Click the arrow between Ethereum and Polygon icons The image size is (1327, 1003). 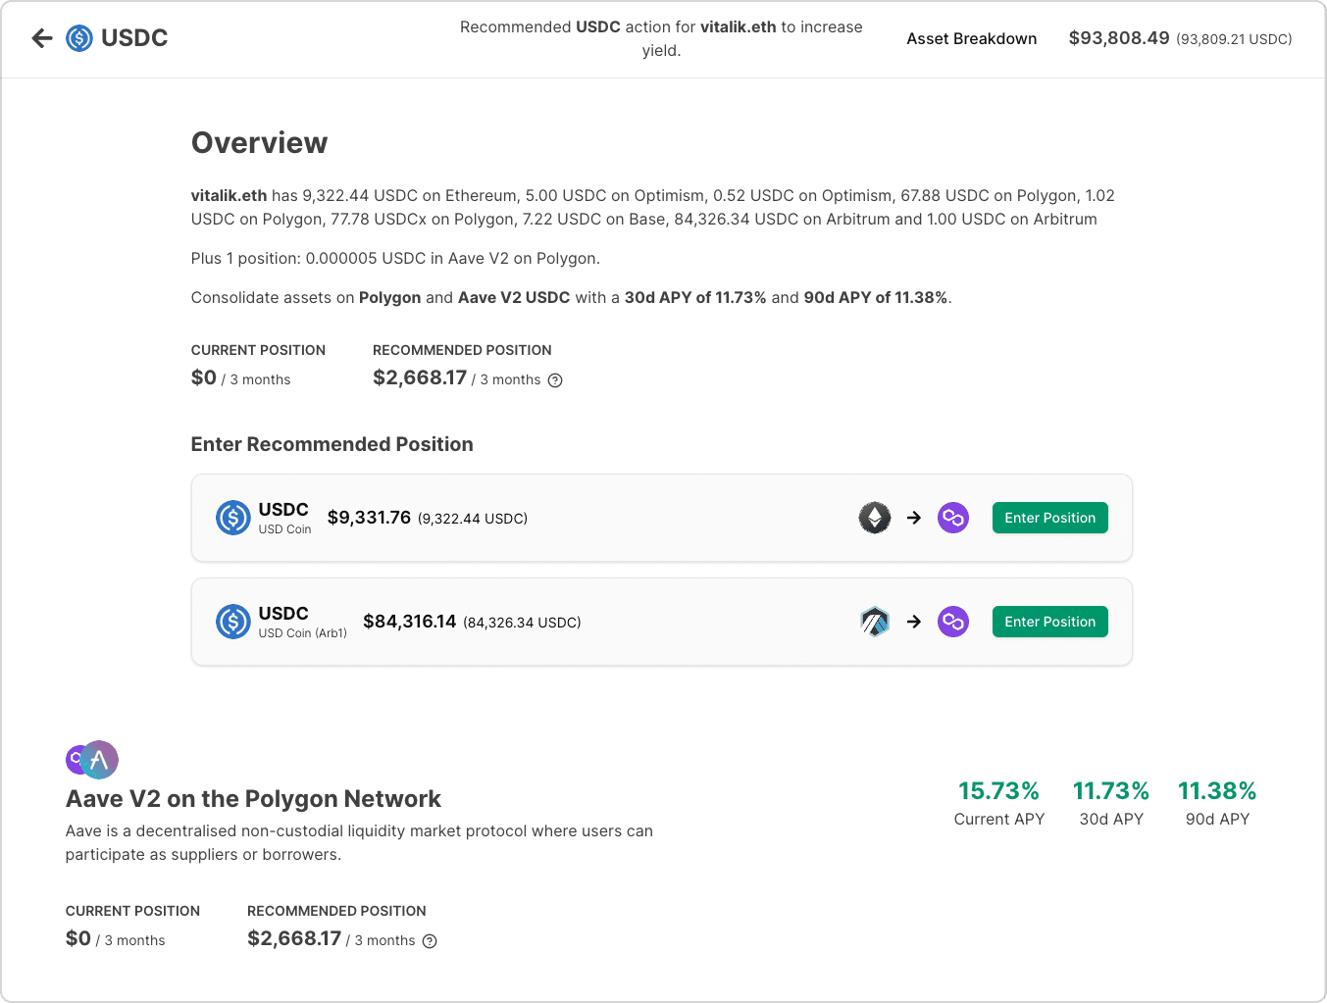914,518
